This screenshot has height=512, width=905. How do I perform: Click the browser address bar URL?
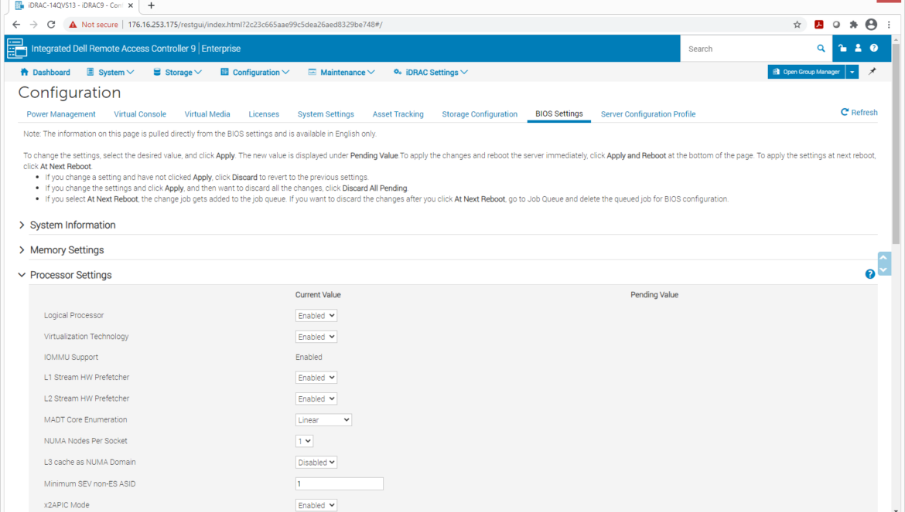coord(255,24)
